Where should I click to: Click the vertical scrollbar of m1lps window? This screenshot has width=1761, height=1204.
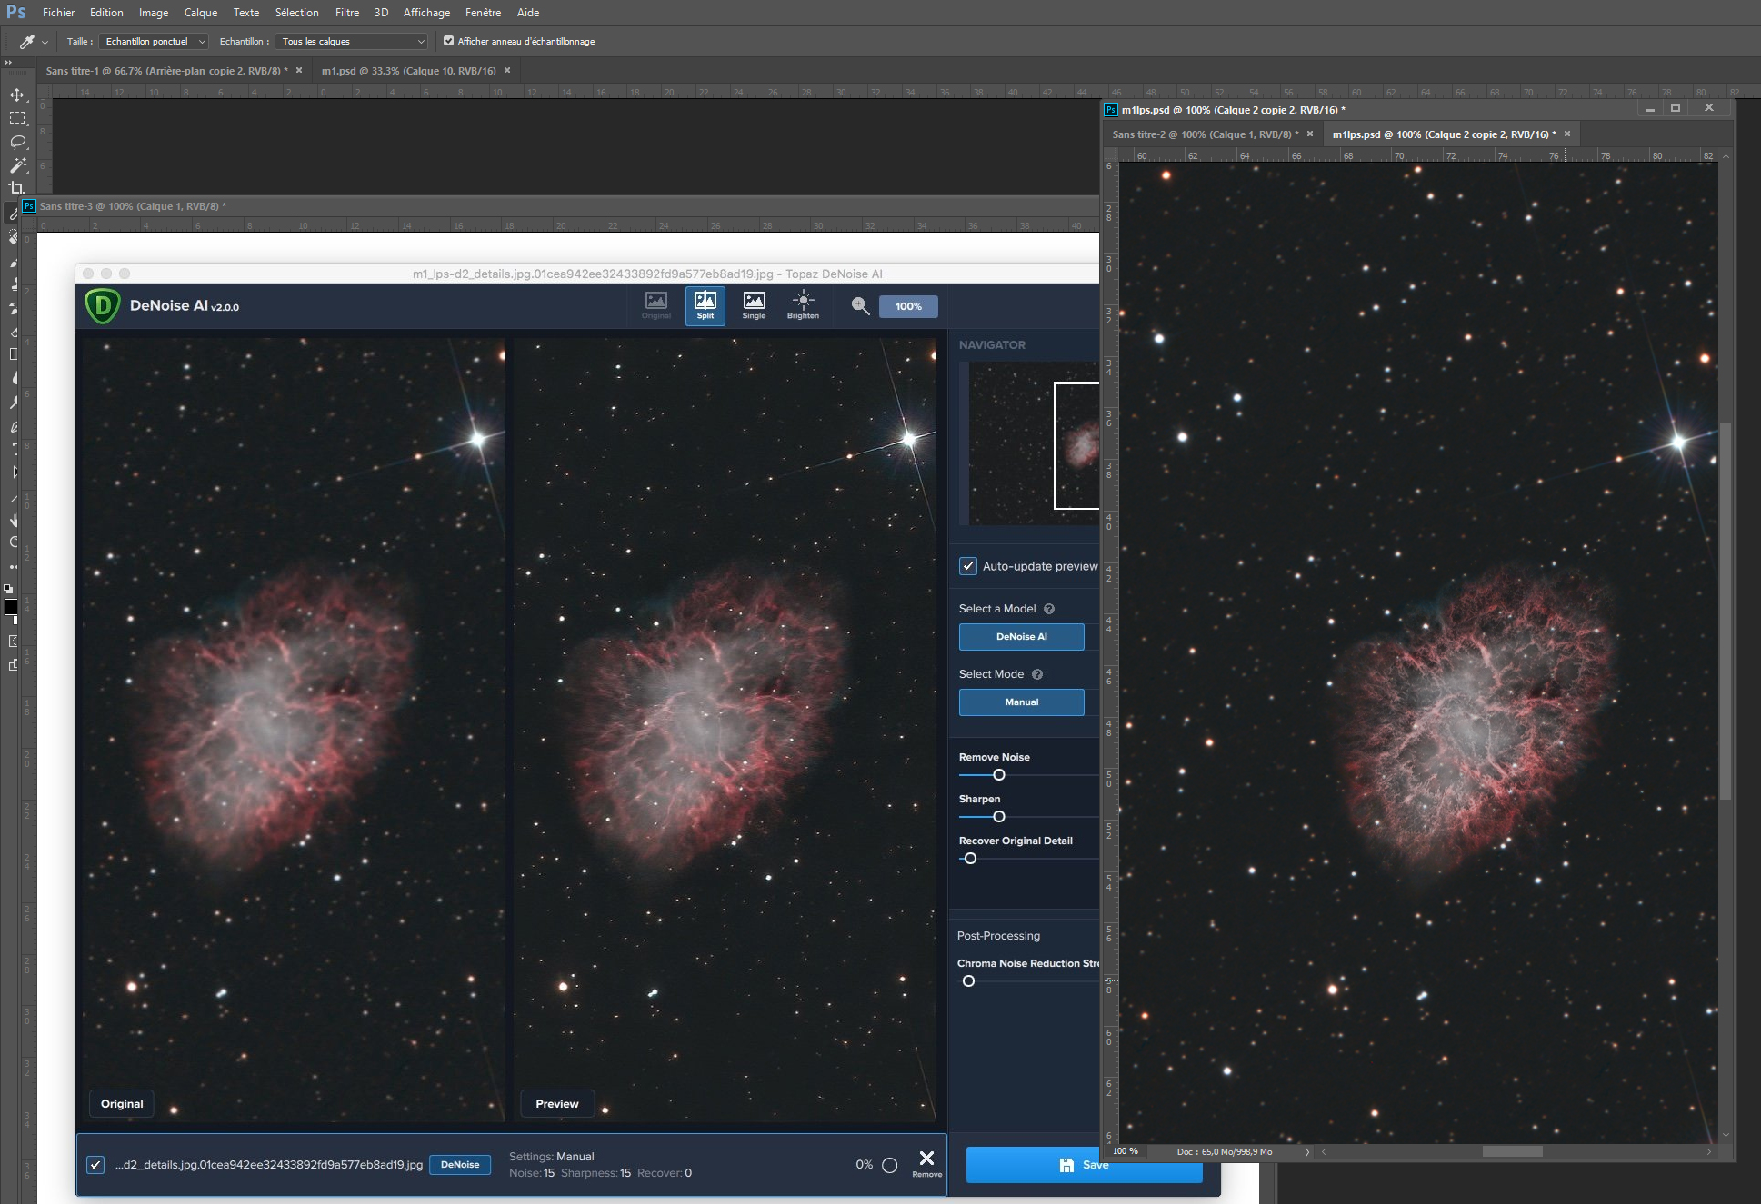click(1726, 612)
